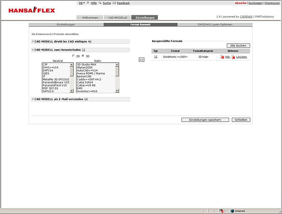Click the Internet globe icon in status bar
The image size is (282, 214).
click(x=232, y=211)
